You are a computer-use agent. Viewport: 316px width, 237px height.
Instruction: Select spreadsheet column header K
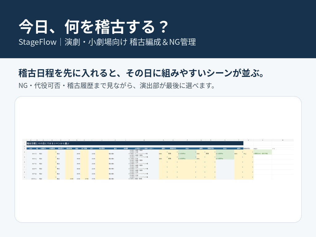click(x=115, y=140)
